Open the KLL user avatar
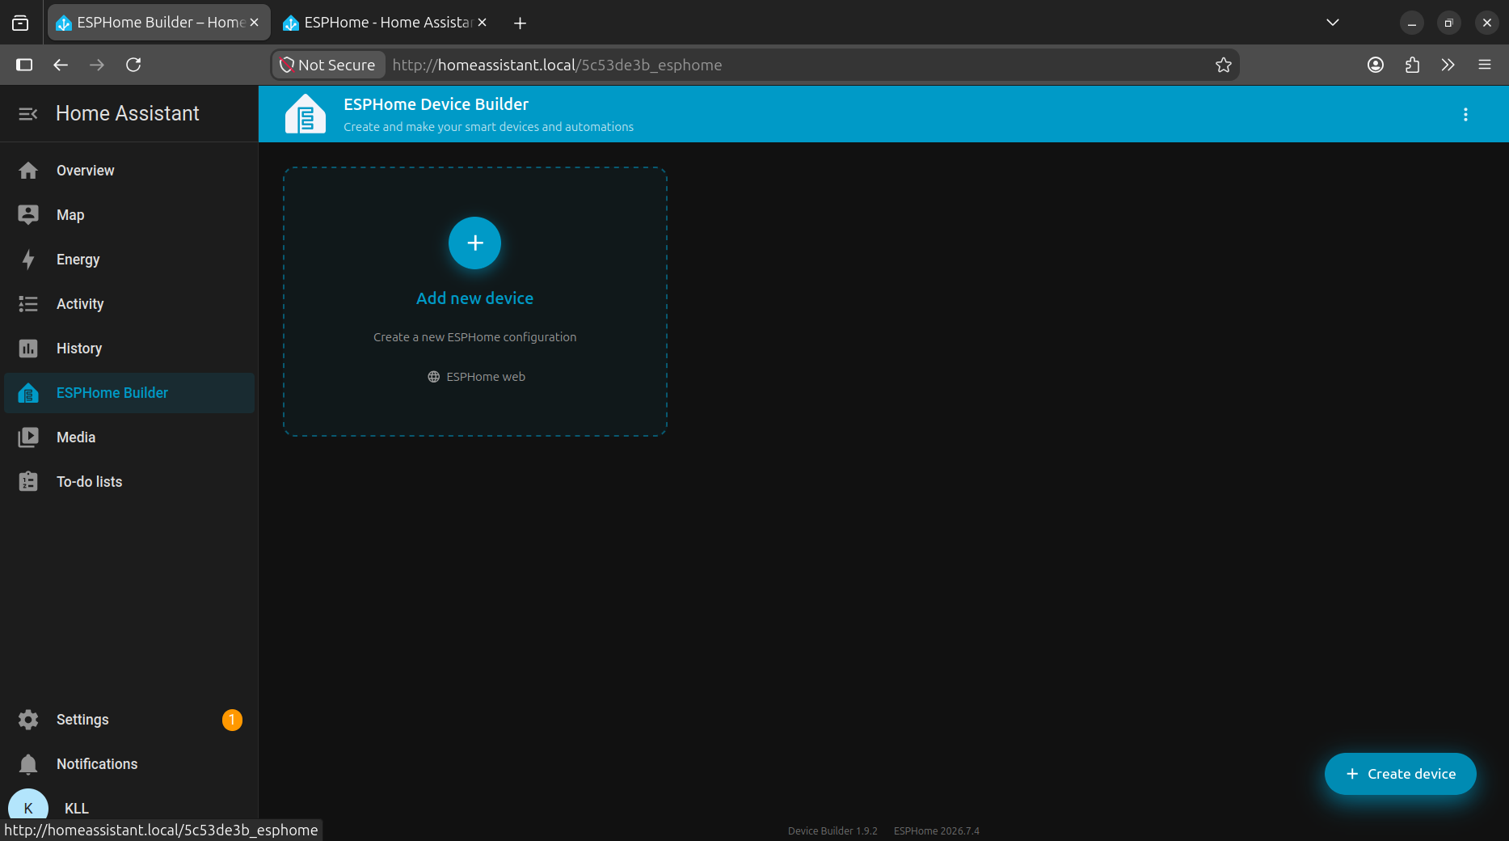Viewport: 1509px width, 841px height. click(28, 808)
